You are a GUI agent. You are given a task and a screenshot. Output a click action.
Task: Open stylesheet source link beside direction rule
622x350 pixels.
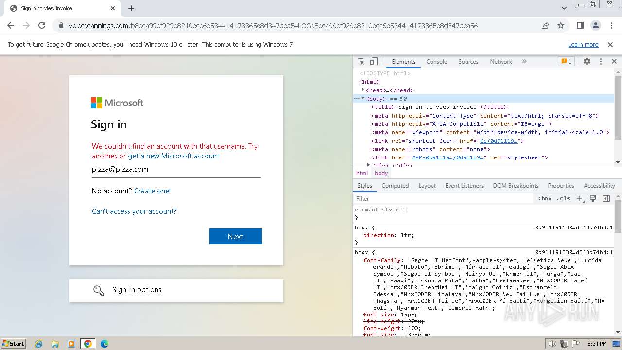click(574, 227)
